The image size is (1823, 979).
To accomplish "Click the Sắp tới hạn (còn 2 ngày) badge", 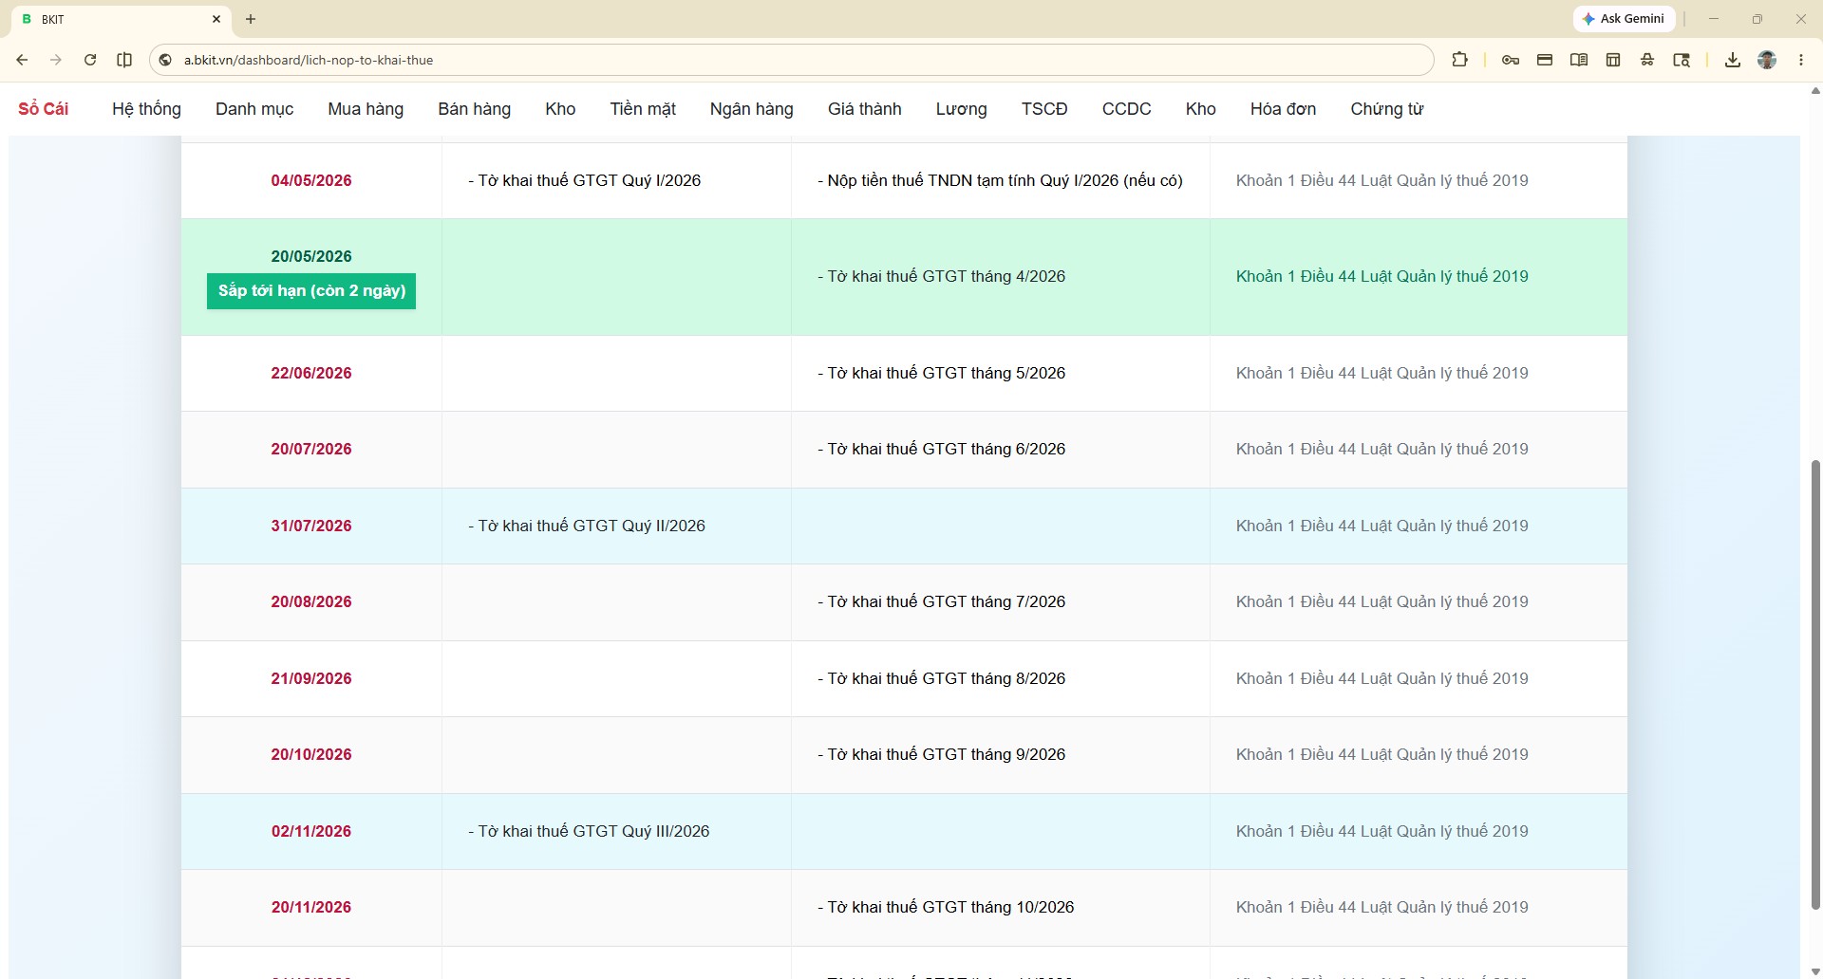I will pyautogui.click(x=311, y=291).
